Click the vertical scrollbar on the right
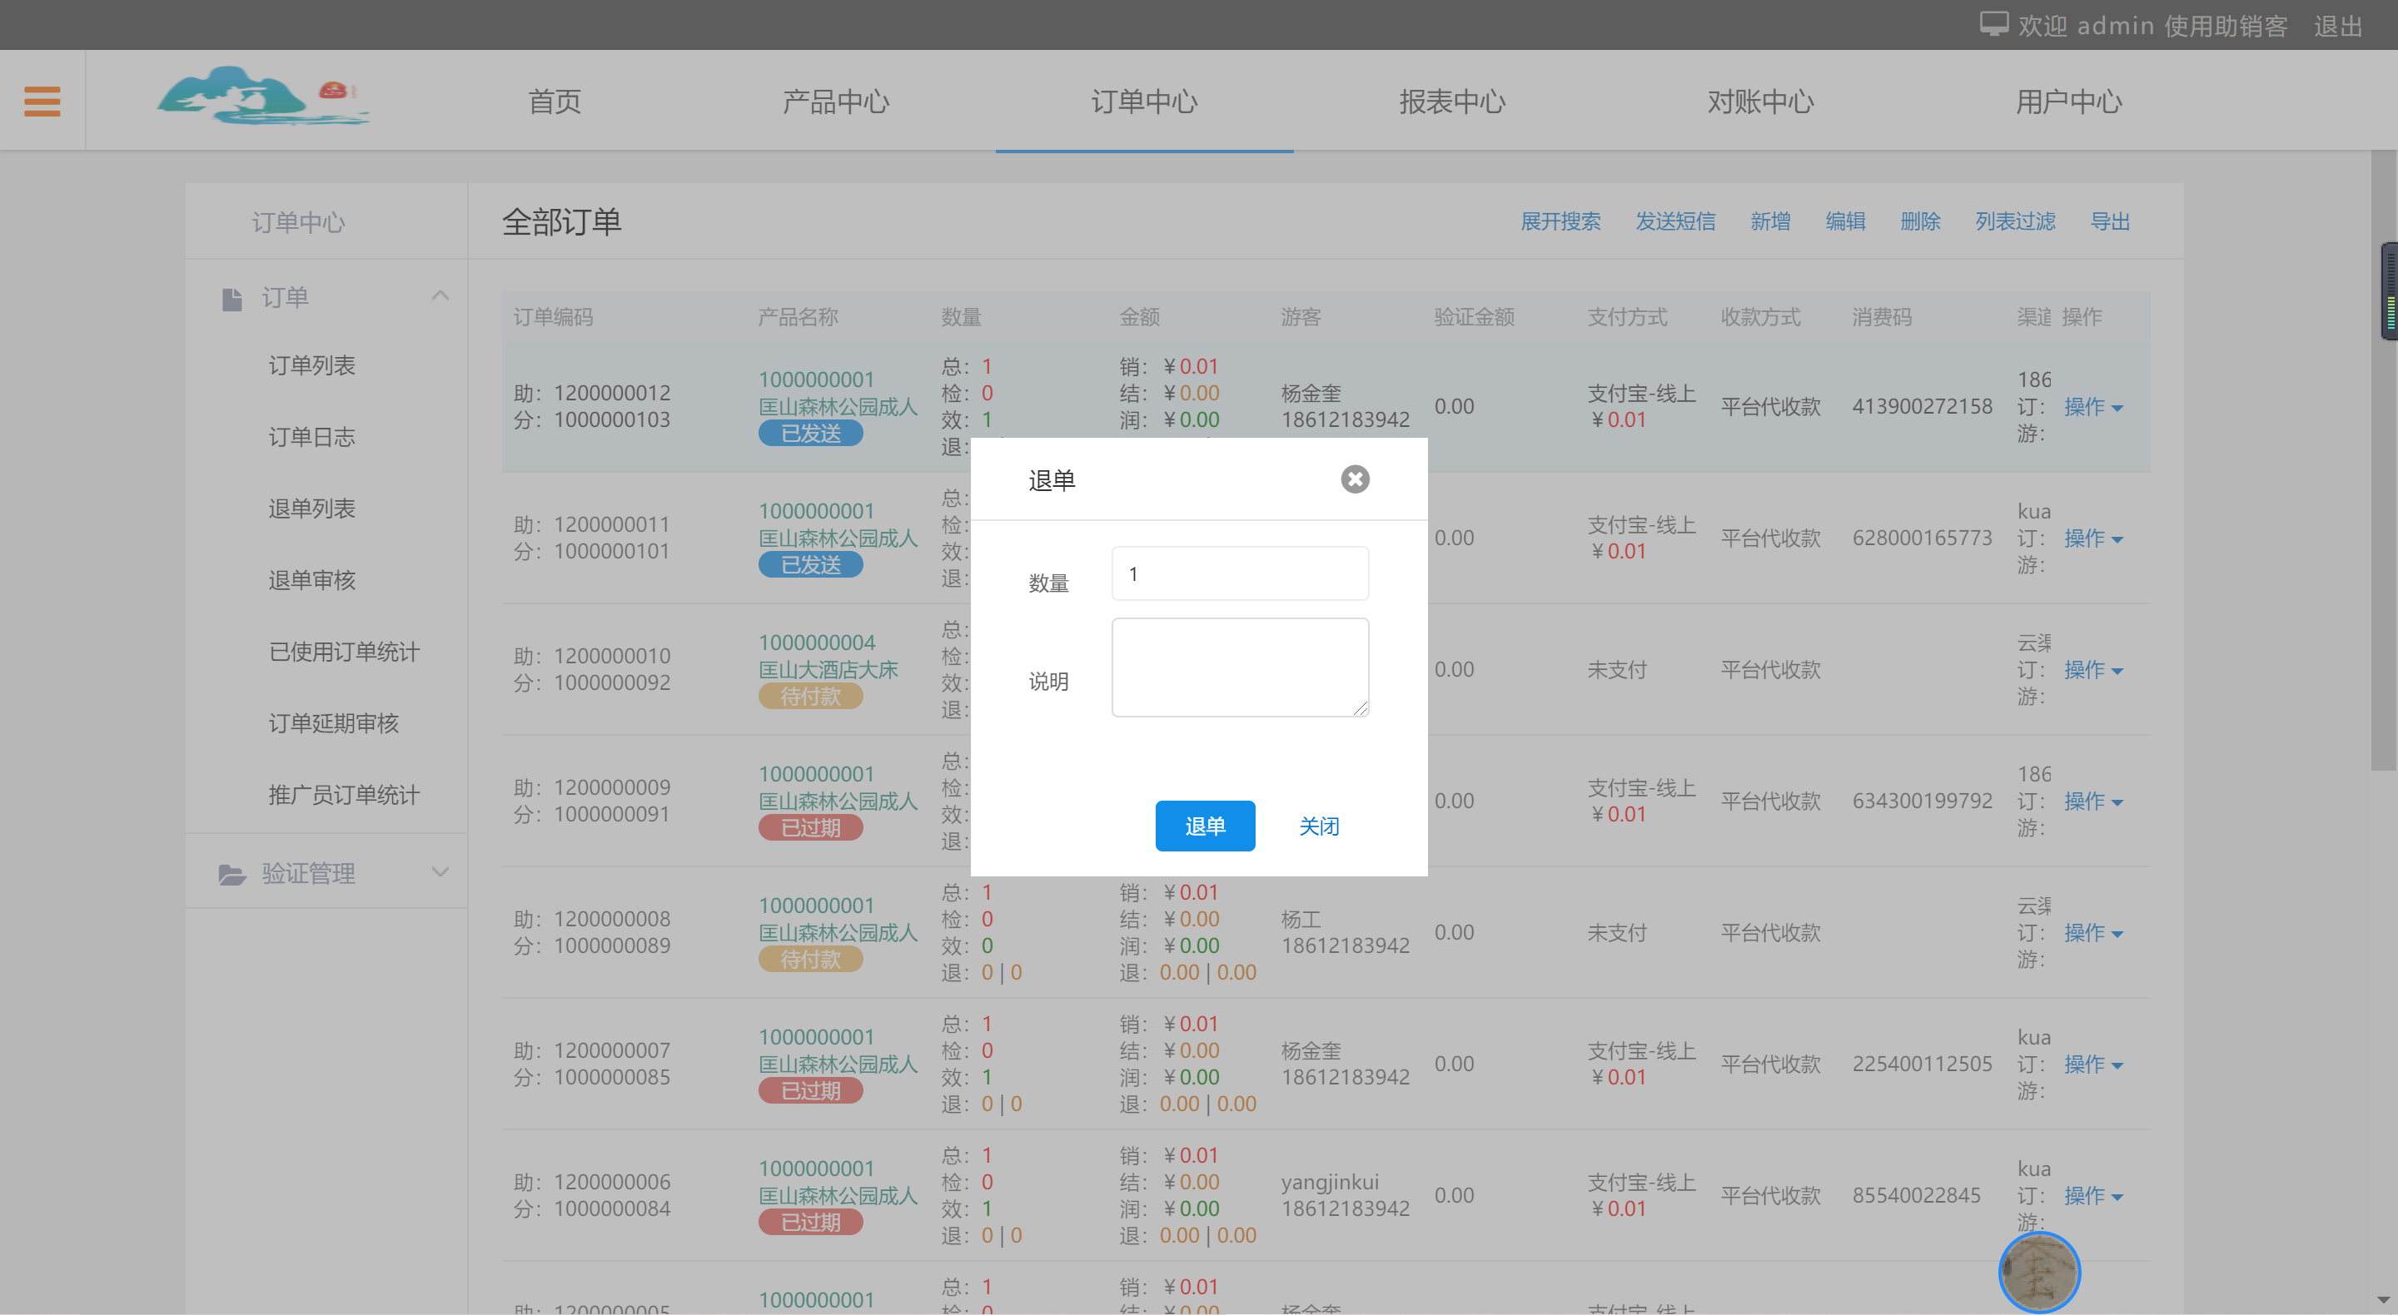 click(x=2388, y=292)
